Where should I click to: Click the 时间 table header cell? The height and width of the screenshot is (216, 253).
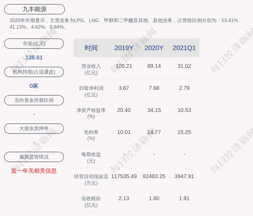click(91, 48)
